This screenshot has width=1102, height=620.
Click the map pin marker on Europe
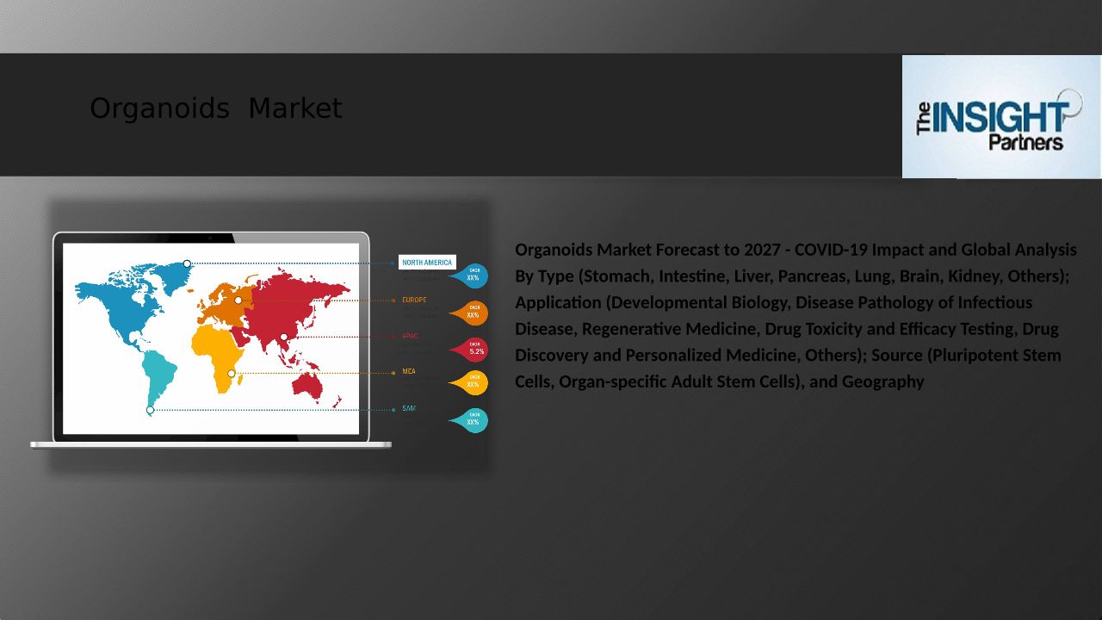tap(238, 301)
